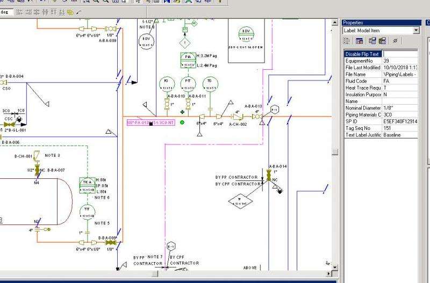This screenshot has height=283, width=430.
Task: Click the yellow icon in the alignment toolbar
Action: [70, 12]
